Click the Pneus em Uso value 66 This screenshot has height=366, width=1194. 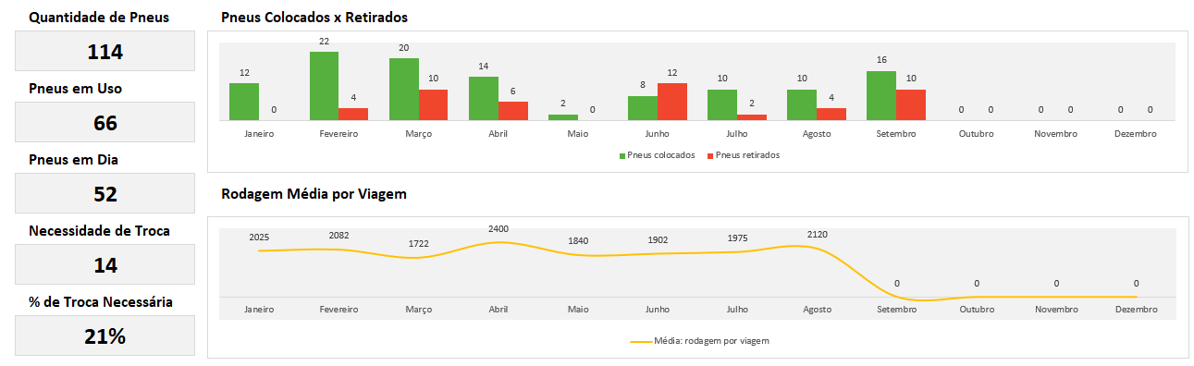tap(105, 122)
